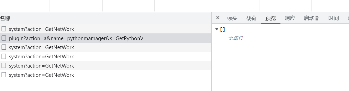Viewport: 349px width, 91px height.
Task: Click the file icon of the topmost GetNetWork request
Action: 4,29
